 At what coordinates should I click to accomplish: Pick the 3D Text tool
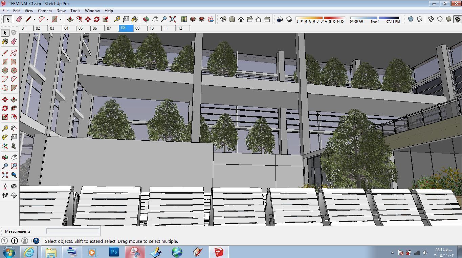click(14, 146)
